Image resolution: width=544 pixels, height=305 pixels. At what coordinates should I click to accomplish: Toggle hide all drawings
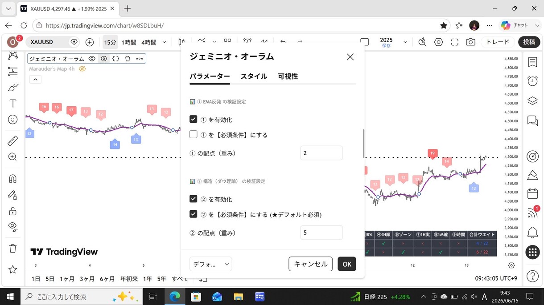click(x=12, y=227)
